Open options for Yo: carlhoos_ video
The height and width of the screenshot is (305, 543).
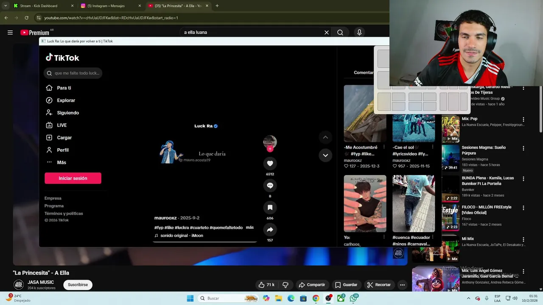[384, 237]
